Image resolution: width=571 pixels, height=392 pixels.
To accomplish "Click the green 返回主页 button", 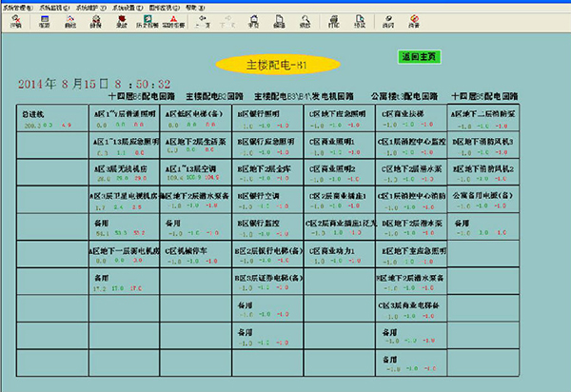I will [420, 57].
